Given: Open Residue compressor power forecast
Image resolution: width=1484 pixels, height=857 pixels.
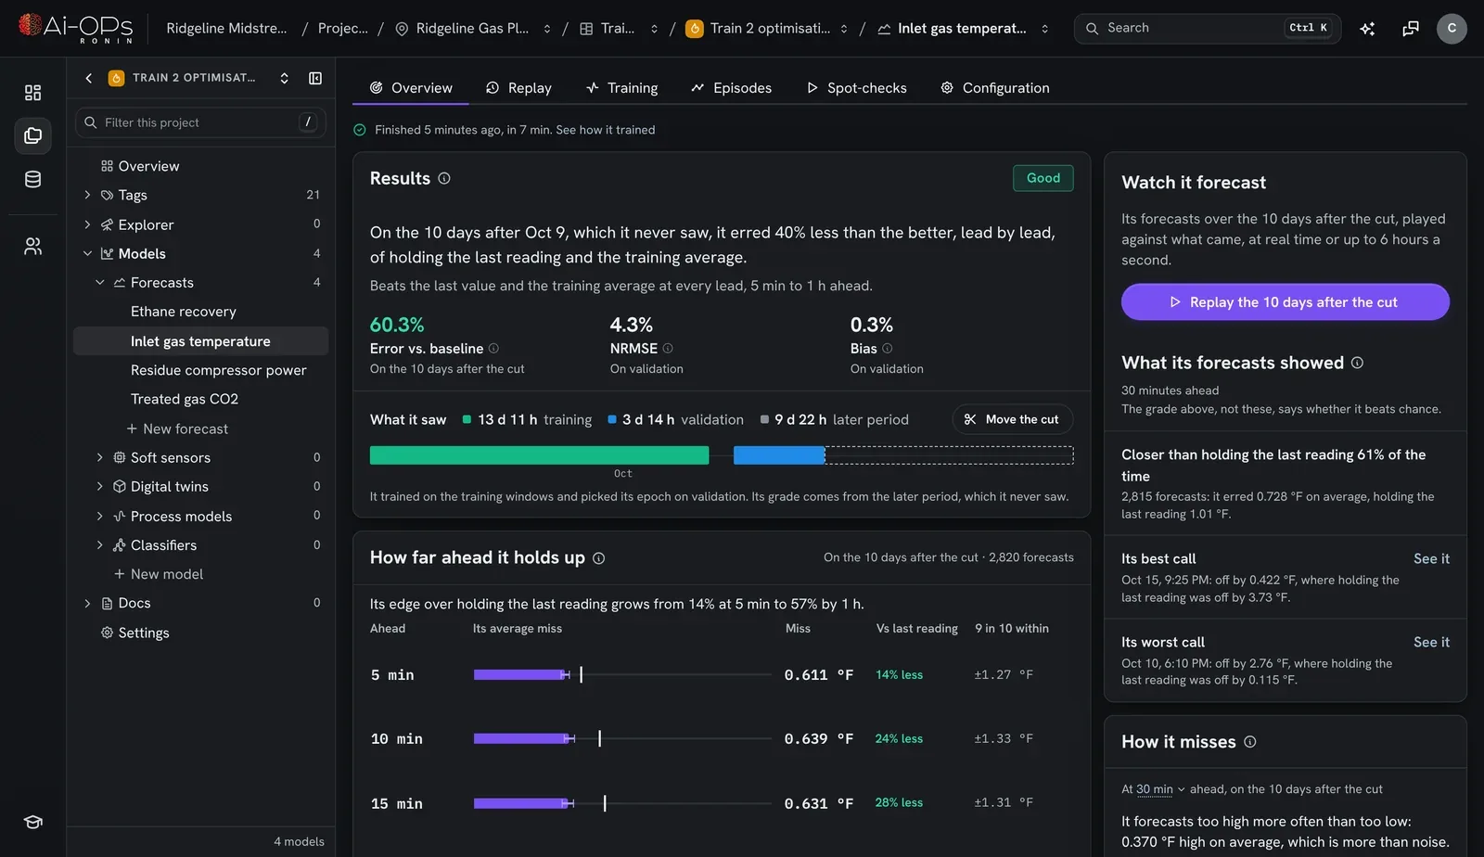Looking at the screenshot, I should pyautogui.click(x=219, y=370).
